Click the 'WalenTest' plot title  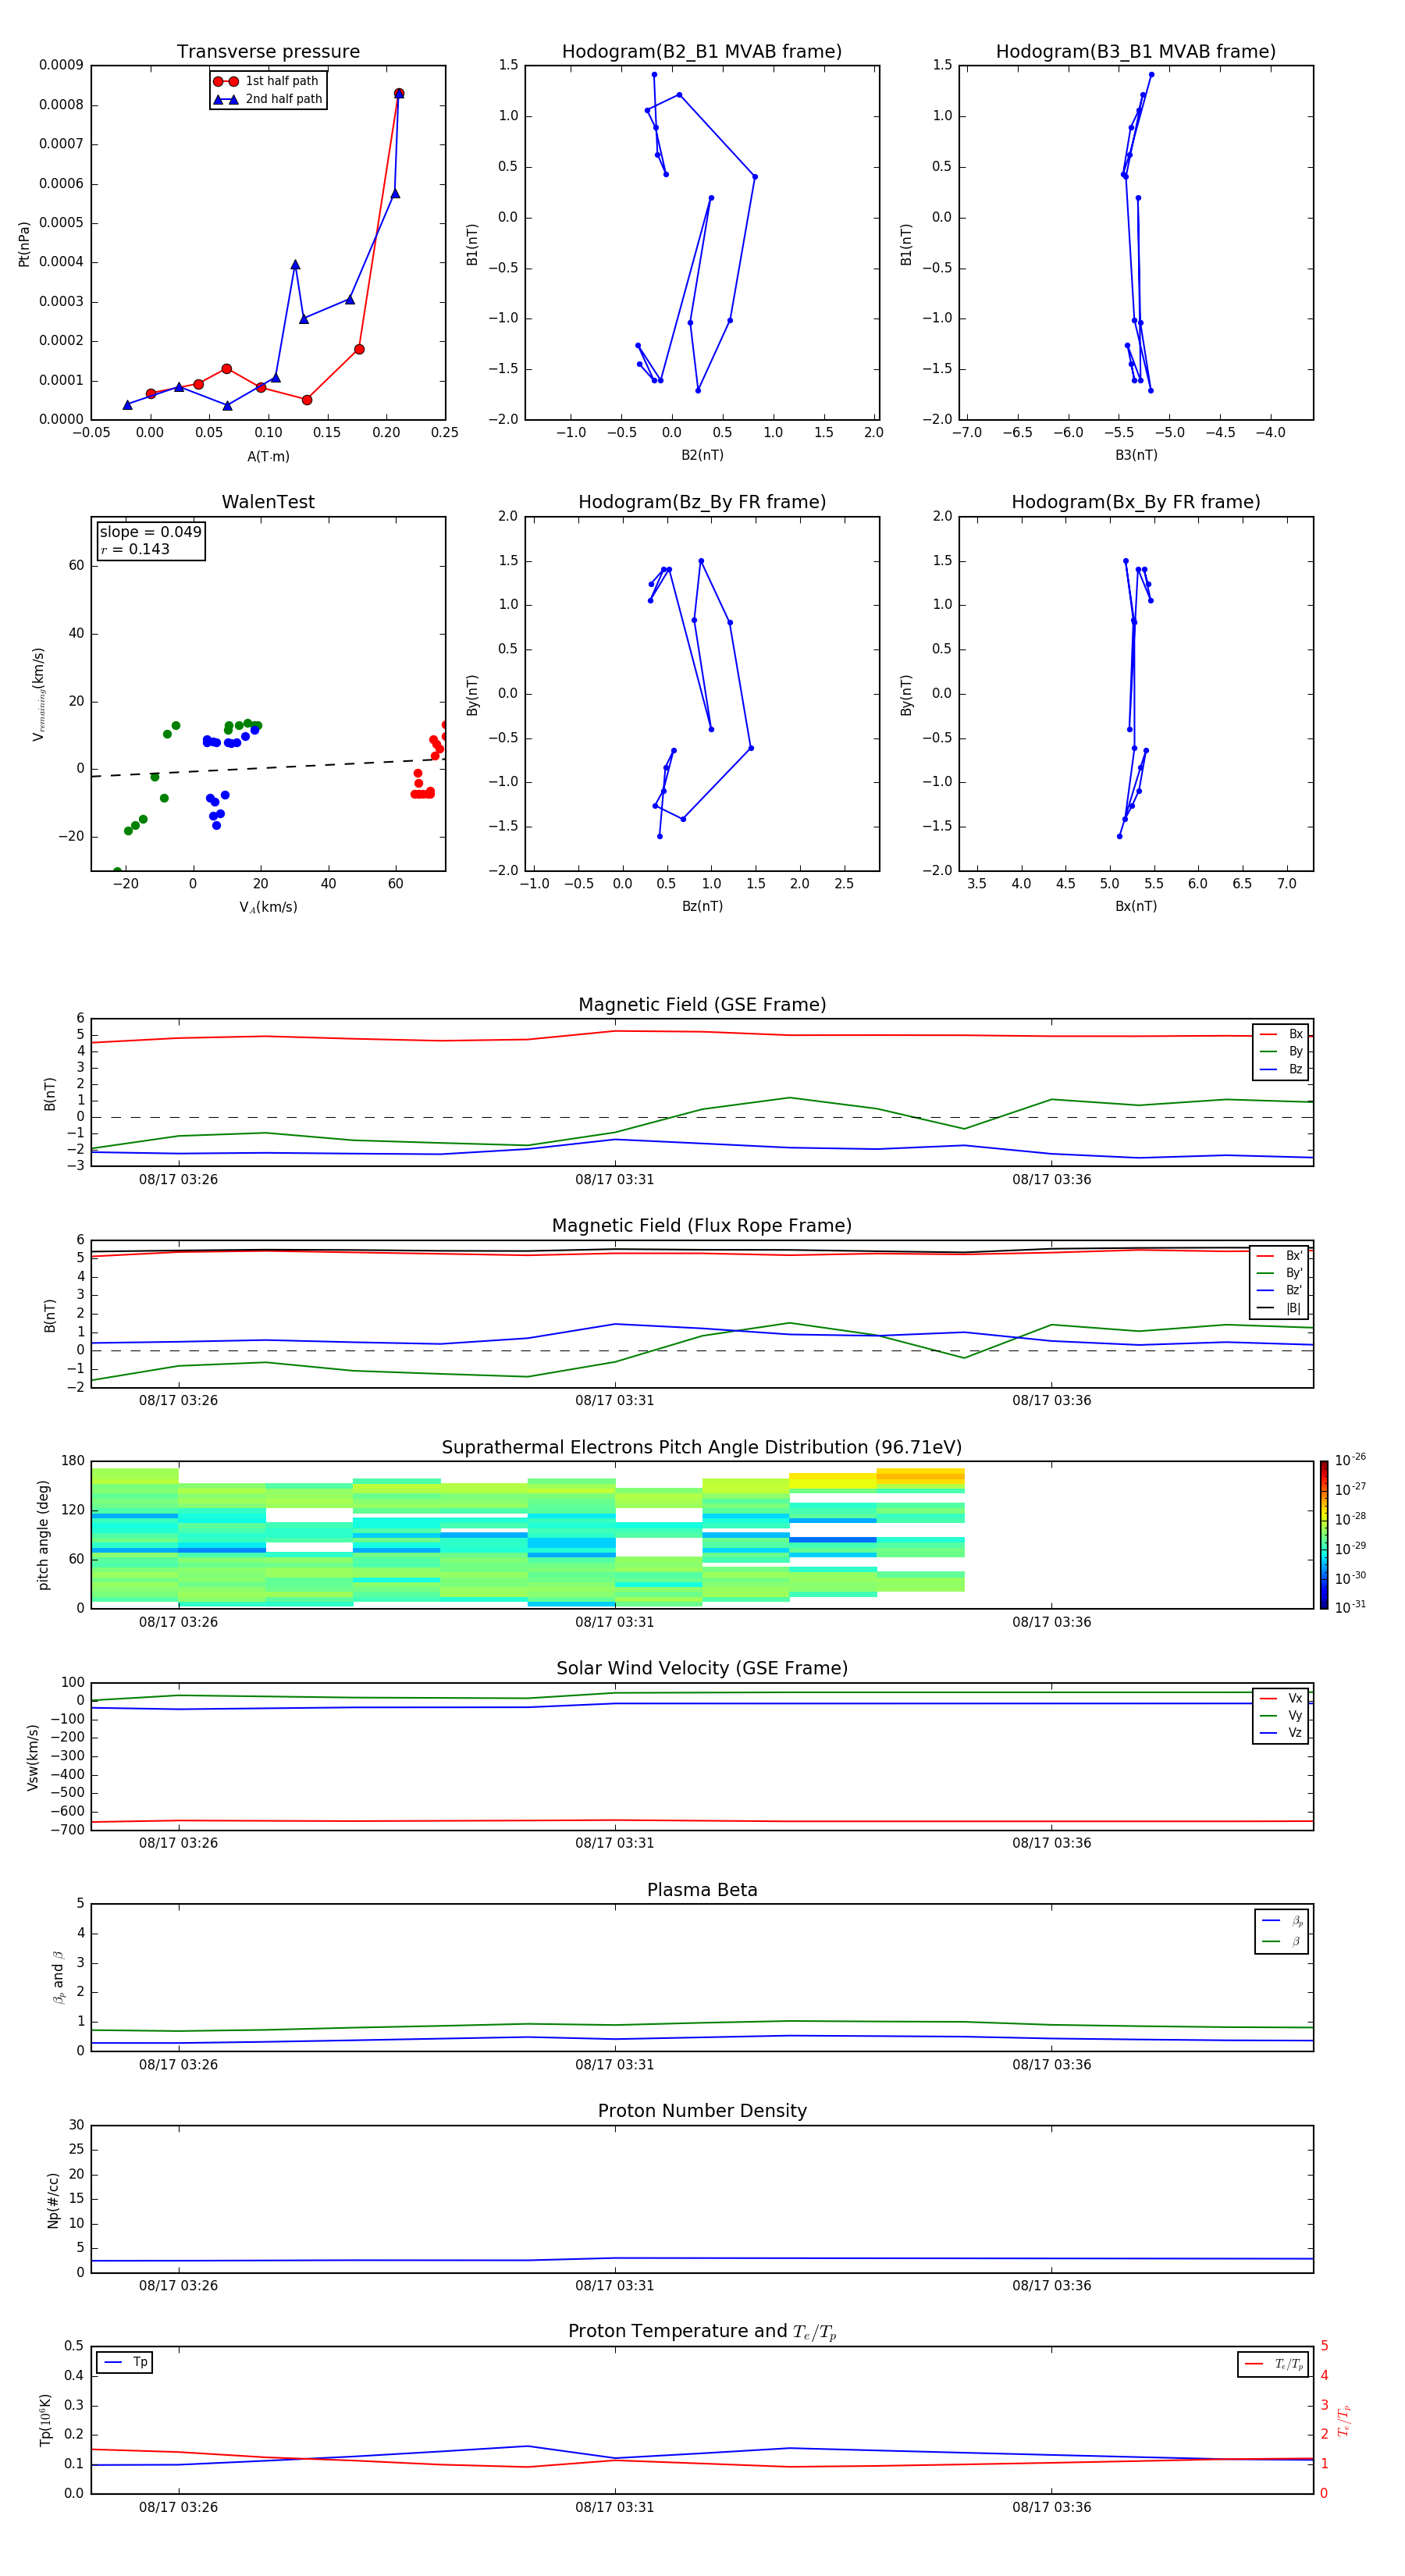click(268, 502)
